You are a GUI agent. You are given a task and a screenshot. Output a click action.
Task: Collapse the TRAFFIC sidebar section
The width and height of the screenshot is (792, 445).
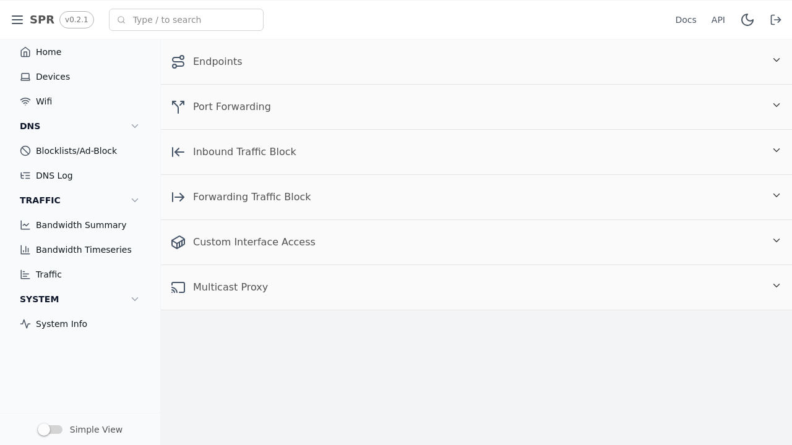pos(135,200)
